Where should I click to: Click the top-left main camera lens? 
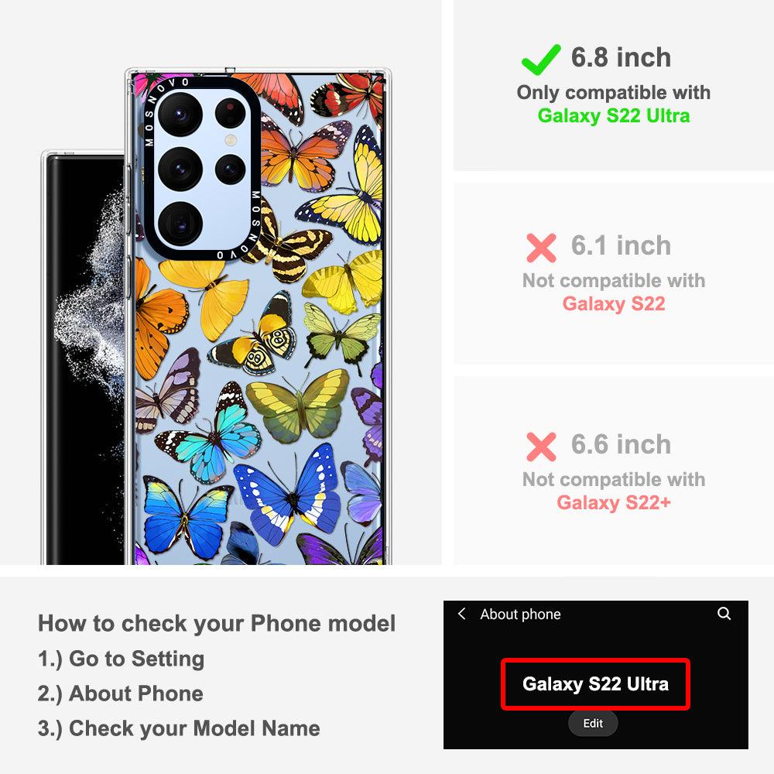point(180,114)
